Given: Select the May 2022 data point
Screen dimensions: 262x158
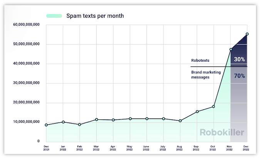Looking at the screenshot, I should tap(130, 119).
